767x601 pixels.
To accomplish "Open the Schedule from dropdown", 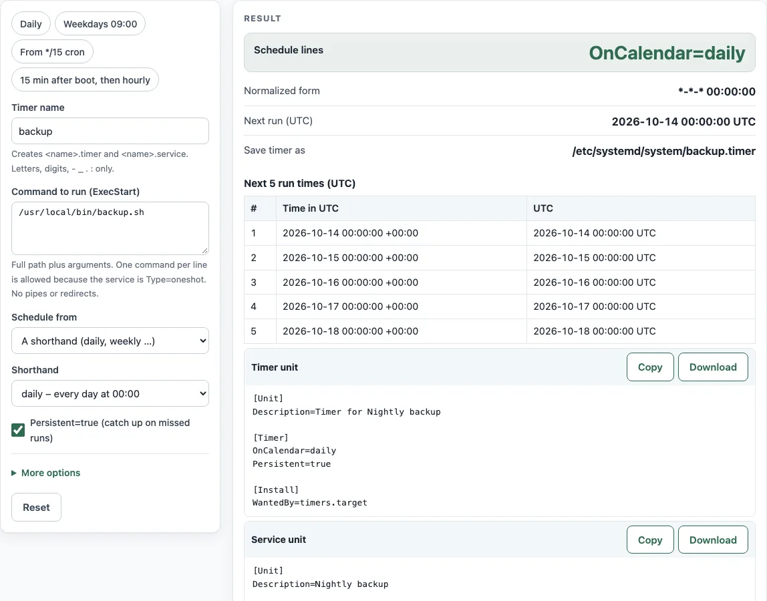I will 110,341.
